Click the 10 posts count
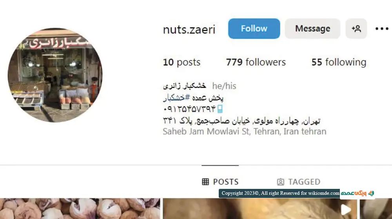Screen dimensions: 392x219 [x=181, y=62]
